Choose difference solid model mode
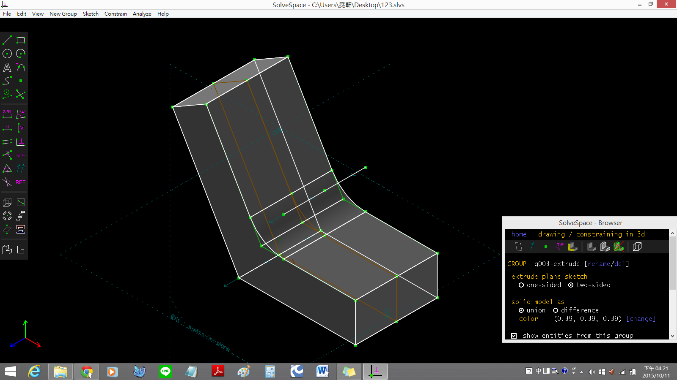 [576, 310]
